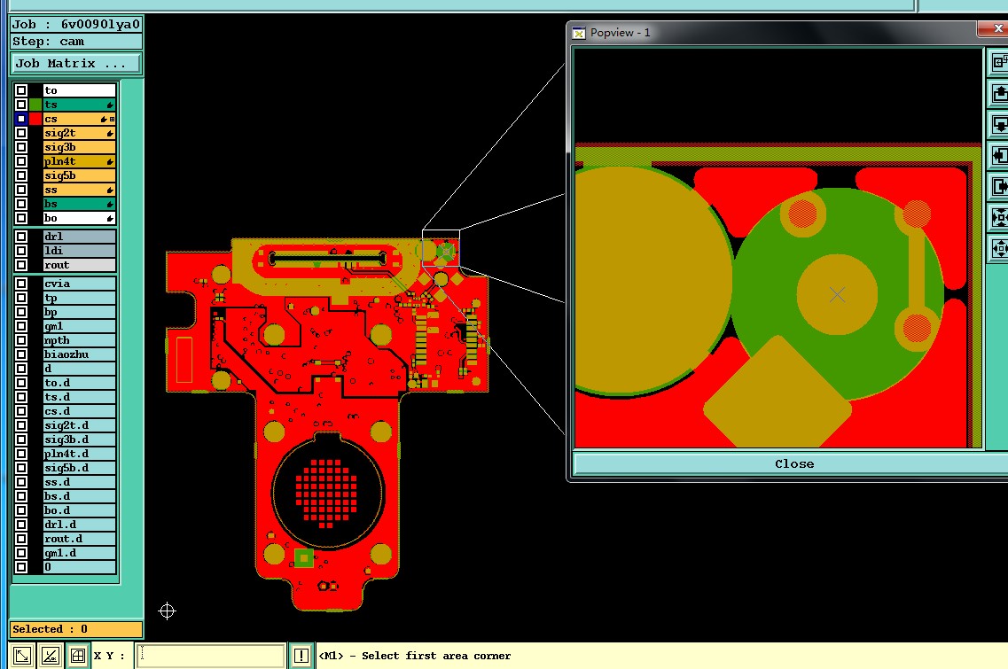Click the Popview title bar icon
This screenshot has width=1008, height=669.
tap(579, 33)
